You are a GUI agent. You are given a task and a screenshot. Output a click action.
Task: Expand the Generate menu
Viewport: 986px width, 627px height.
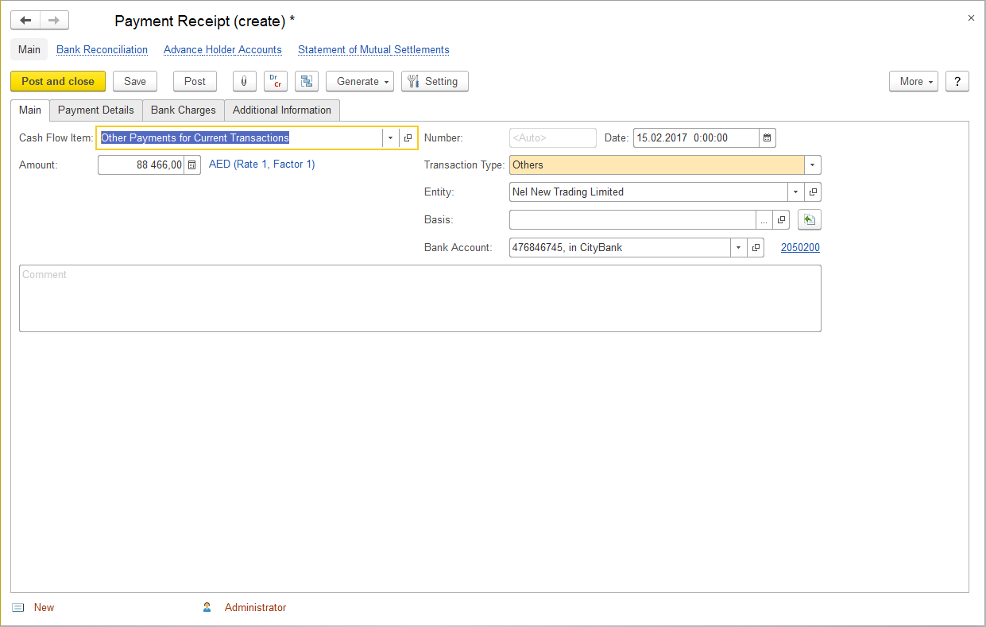(x=360, y=81)
